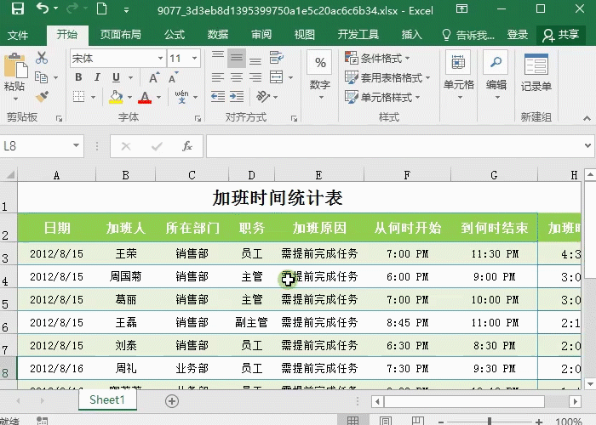Open 条件格式 conditional formatting menu
596x425 pixels.
pyautogui.click(x=377, y=58)
